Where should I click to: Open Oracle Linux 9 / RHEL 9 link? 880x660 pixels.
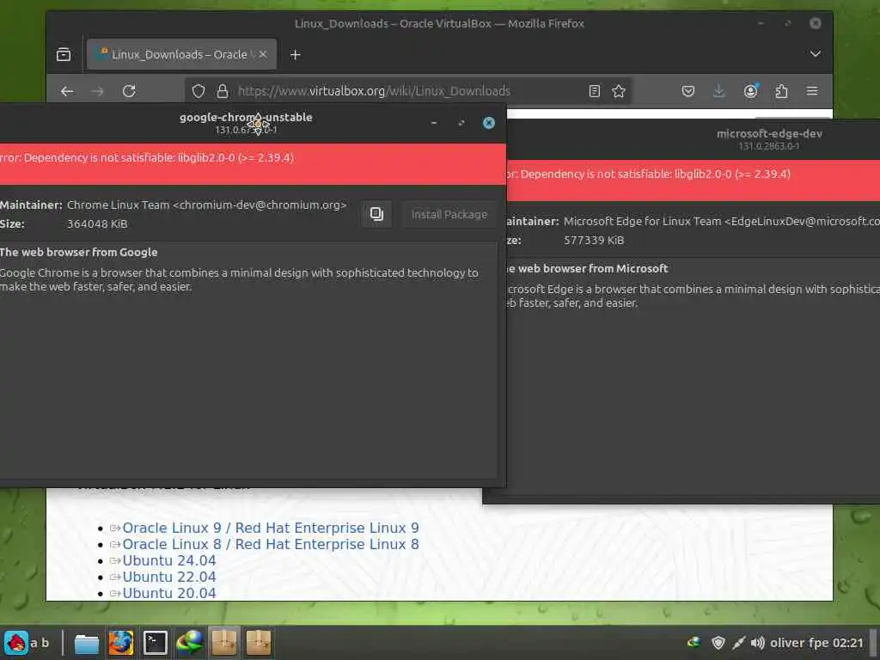coord(271,529)
